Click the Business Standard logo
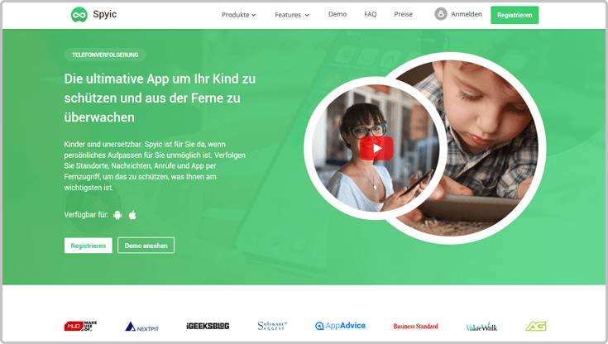The height and width of the screenshot is (344, 608). pos(415,326)
